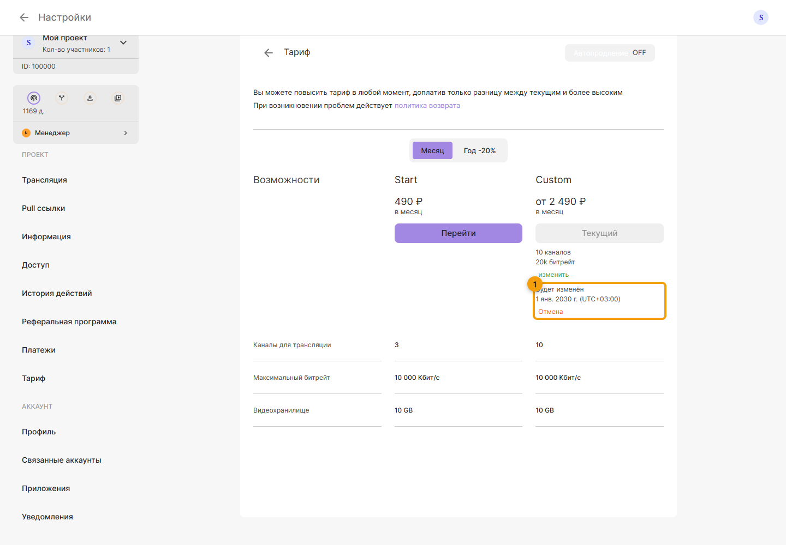Open the Профиль account settings
Image resolution: width=786 pixels, height=545 pixels.
pos(39,432)
